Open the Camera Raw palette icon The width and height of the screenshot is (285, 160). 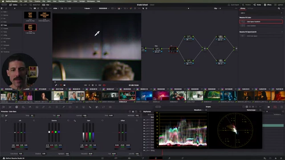3,107
